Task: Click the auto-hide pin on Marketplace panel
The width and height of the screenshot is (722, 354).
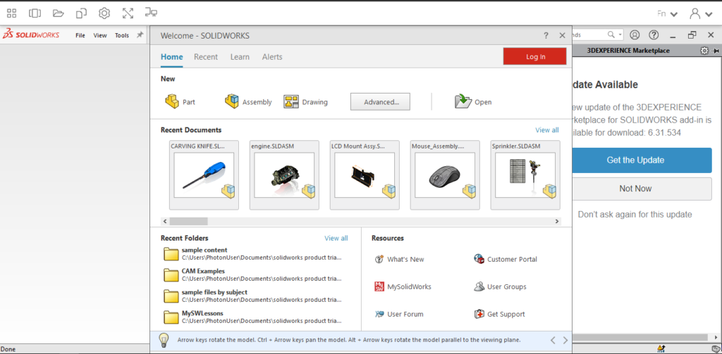Action: coord(716,51)
